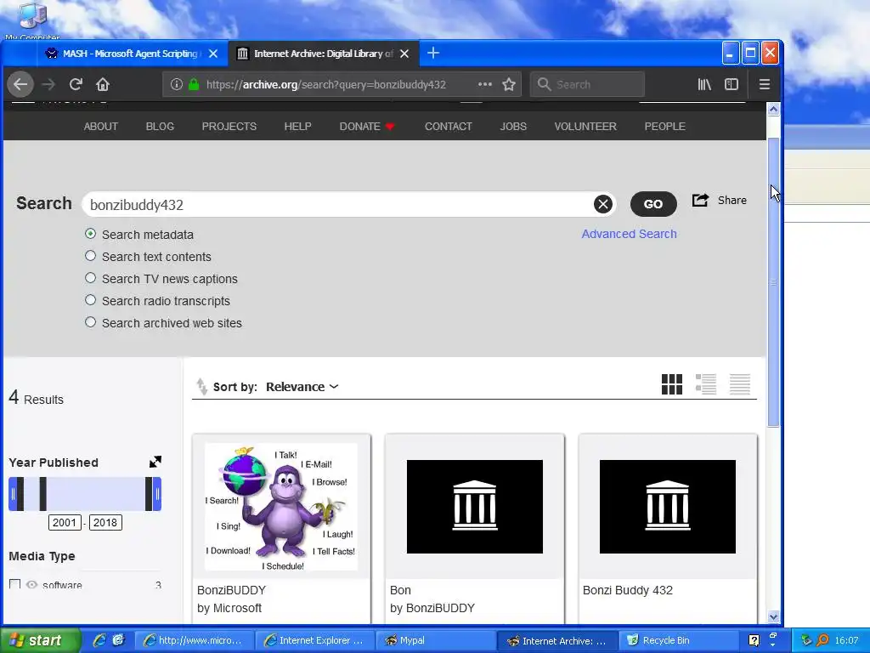Toggle the browser sidebar icon

732,84
